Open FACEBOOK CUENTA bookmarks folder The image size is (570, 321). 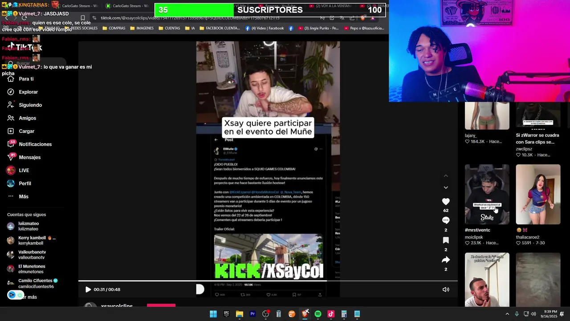[220, 28]
